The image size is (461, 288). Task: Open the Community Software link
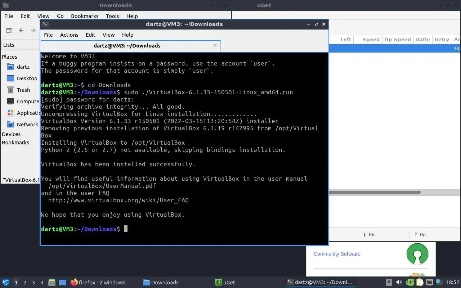337,254
